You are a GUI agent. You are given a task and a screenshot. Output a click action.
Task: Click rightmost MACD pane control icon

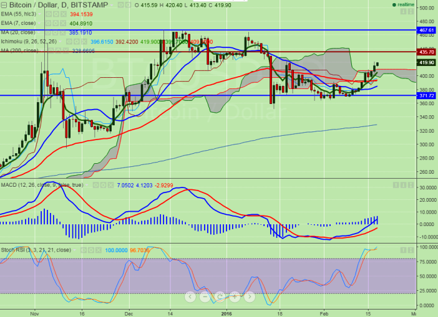[411, 185]
